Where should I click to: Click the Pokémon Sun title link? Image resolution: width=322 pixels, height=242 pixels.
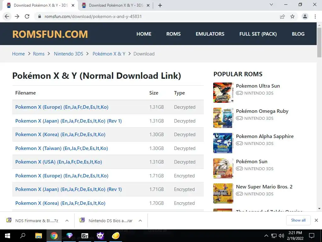[252, 162]
